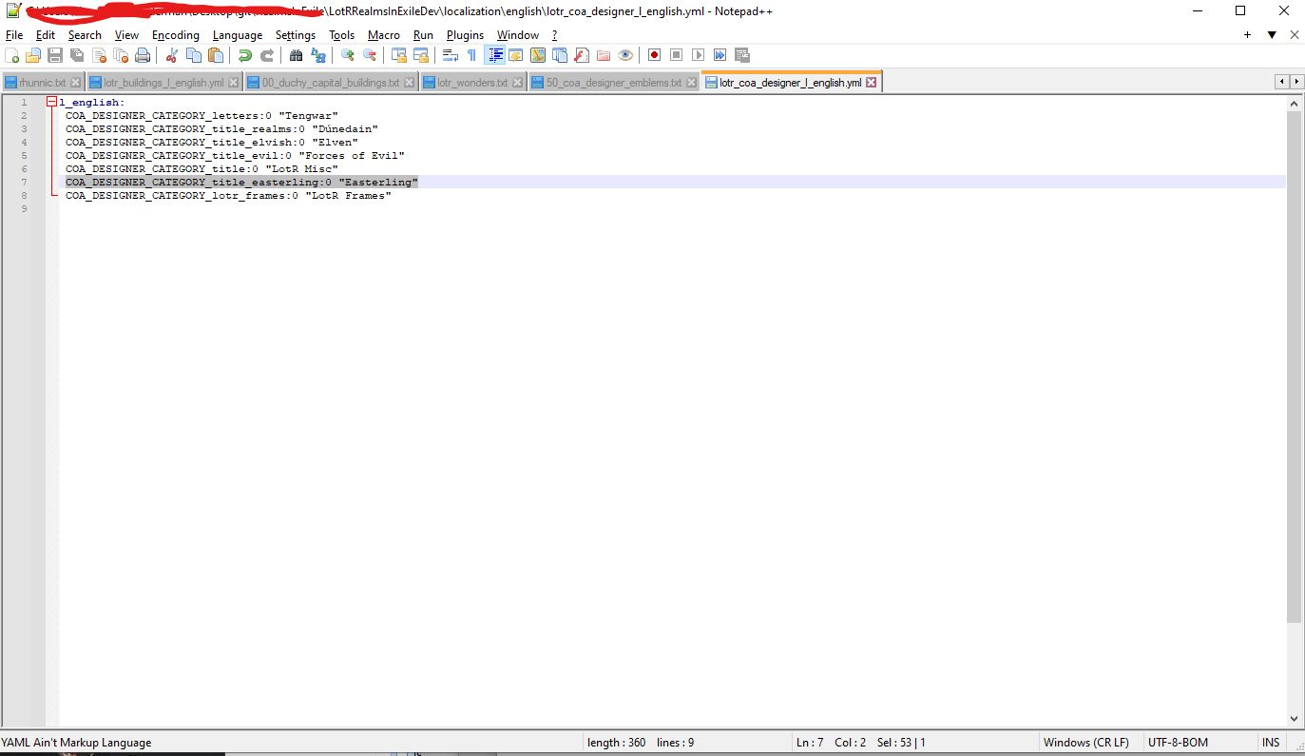Toggle file monitoring eye icon

click(625, 55)
